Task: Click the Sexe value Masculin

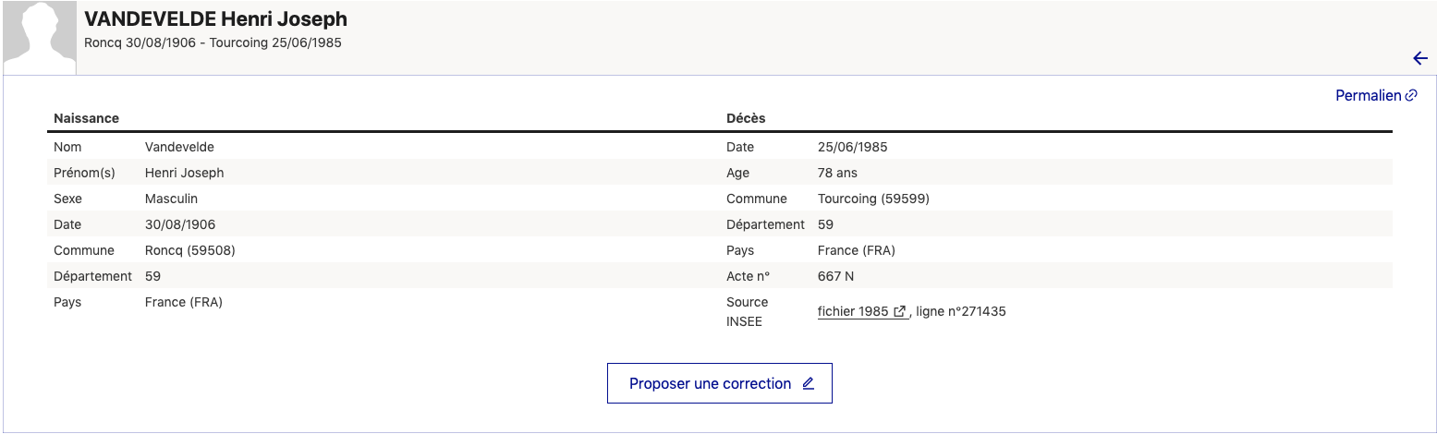Action: pyautogui.click(x=171, y=199)
